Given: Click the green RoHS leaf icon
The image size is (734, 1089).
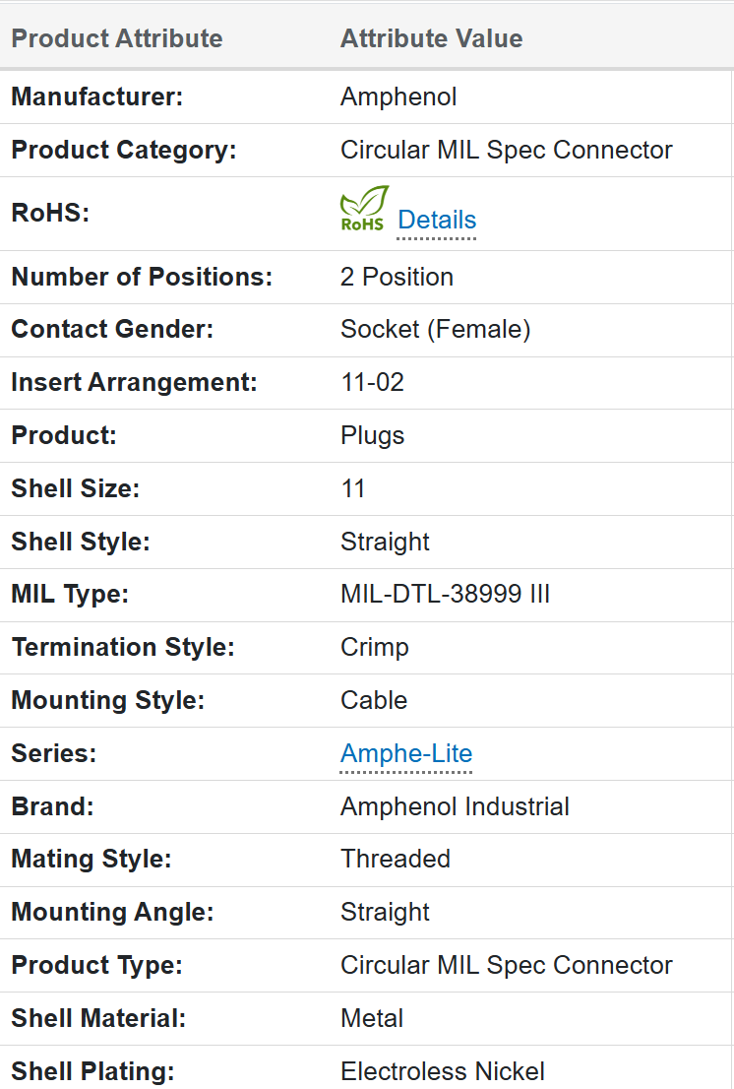Looking at the screenshot, I should [363, 208].
